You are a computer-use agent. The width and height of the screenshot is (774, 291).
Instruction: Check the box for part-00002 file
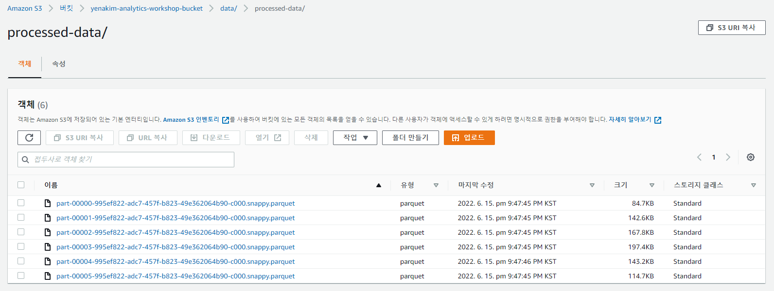21,232
